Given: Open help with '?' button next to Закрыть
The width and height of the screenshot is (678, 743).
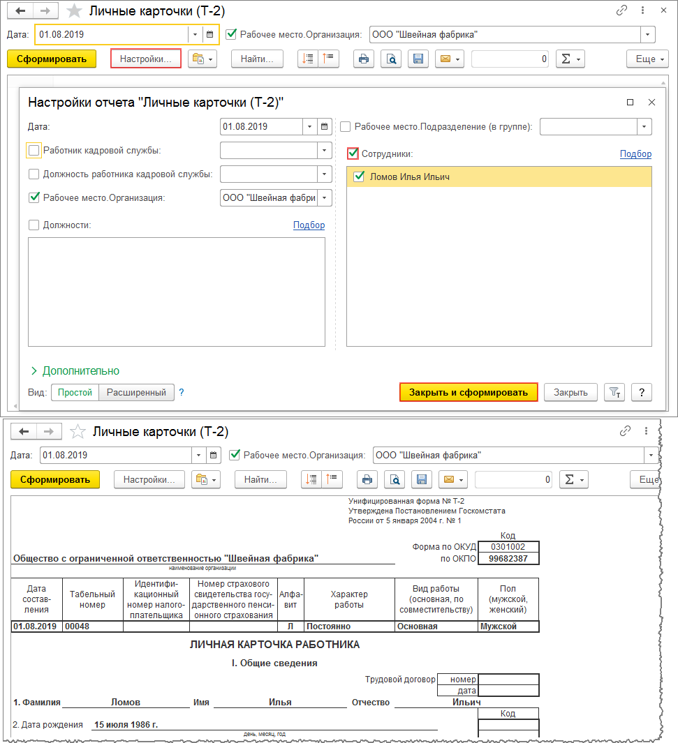Looking at the screenshot, I should click(642, 392).
